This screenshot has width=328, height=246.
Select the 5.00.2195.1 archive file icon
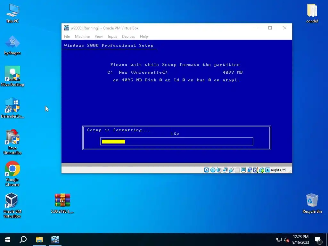pos(62,203)
